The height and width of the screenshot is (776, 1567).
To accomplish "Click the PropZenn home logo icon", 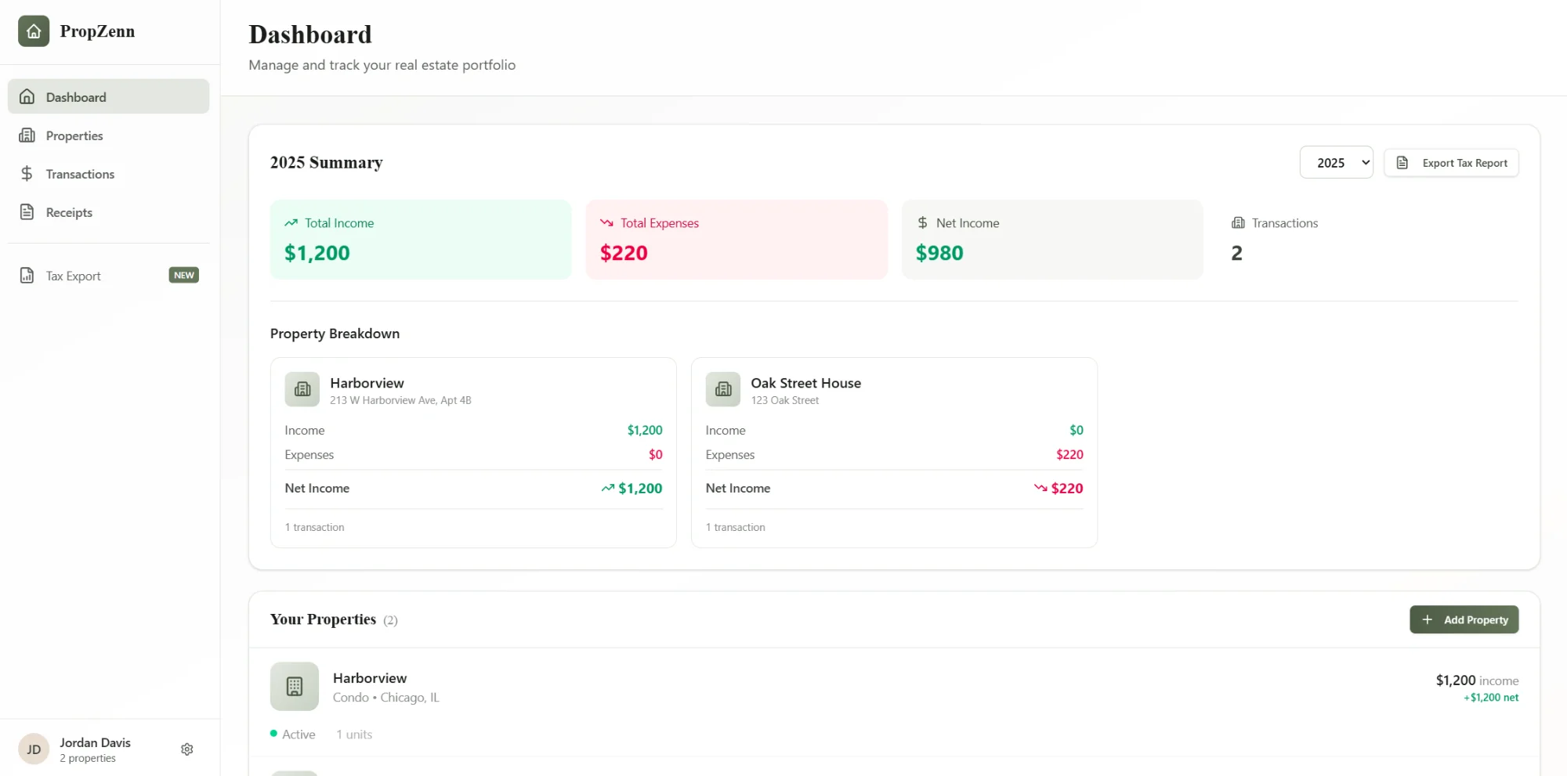I will 33,31.
